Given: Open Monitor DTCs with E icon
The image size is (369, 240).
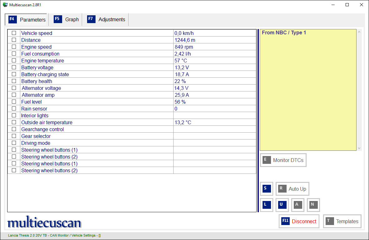Looking at the screenshot, I should (x=283, y=160).
